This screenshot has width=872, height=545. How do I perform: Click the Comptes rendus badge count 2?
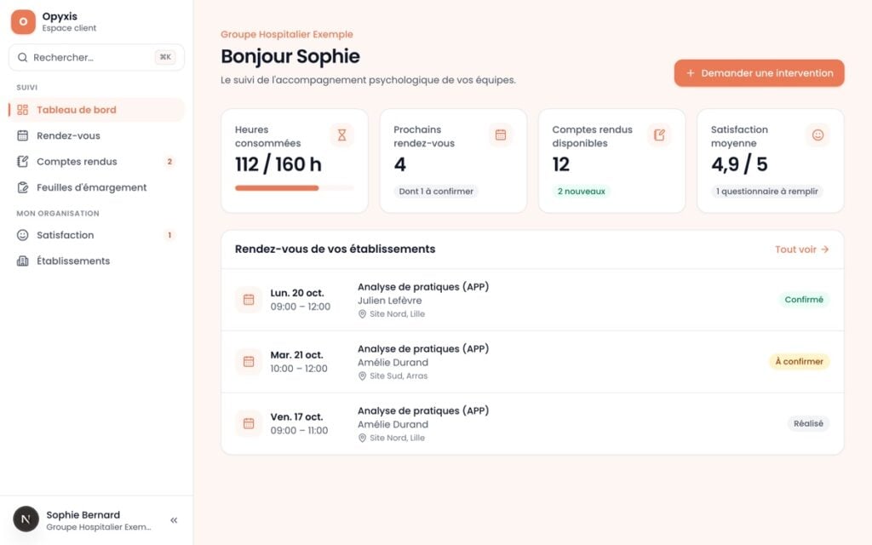coord(169,162)
